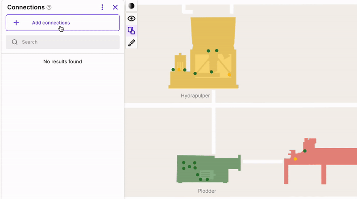This screenshot has height=199, width=357.
Task: Select the red machine at right
Action: [x=320, y=161]
